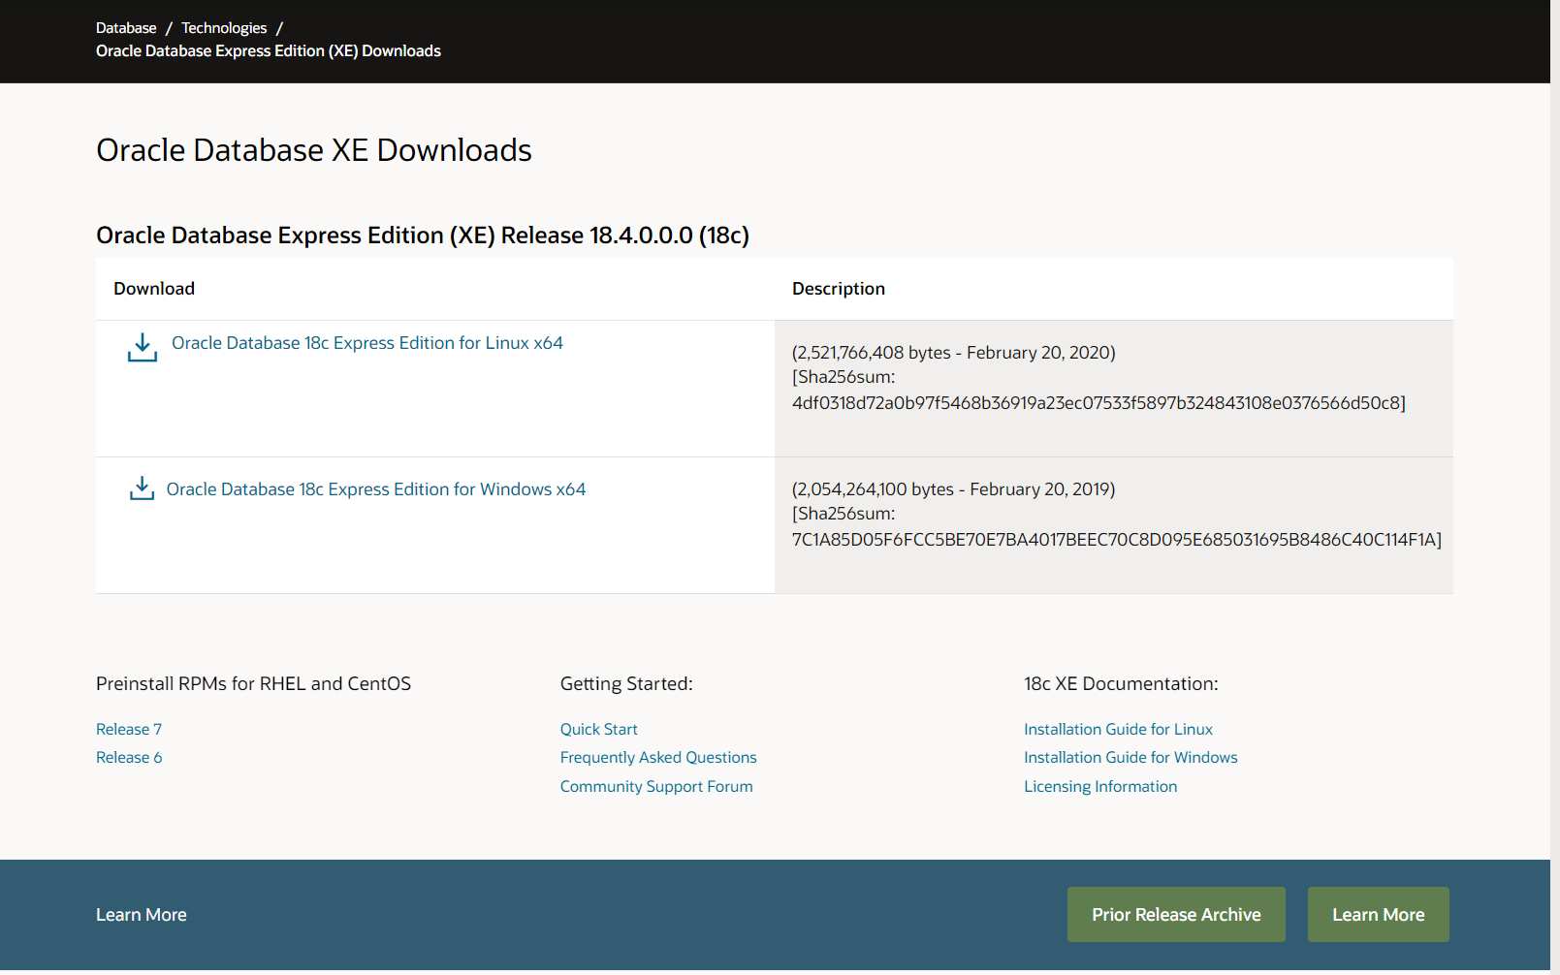Click the Prior Release Archive button

point(1176,914)
